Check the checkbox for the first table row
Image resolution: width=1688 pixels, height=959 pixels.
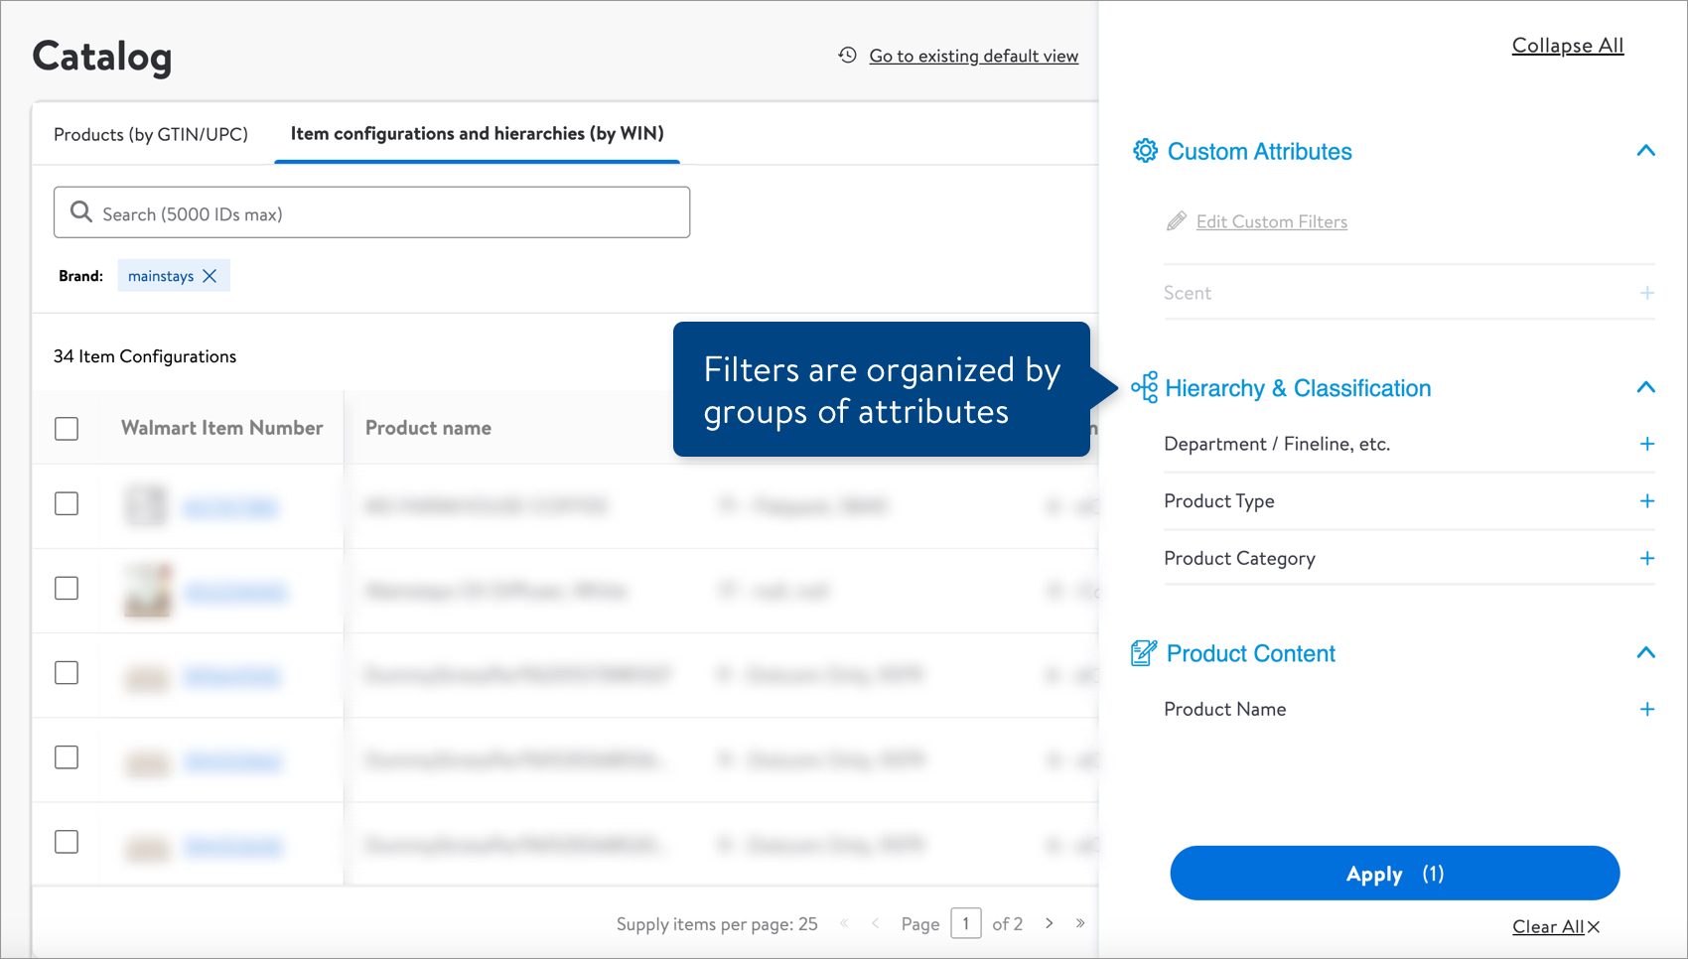(66, 503)
